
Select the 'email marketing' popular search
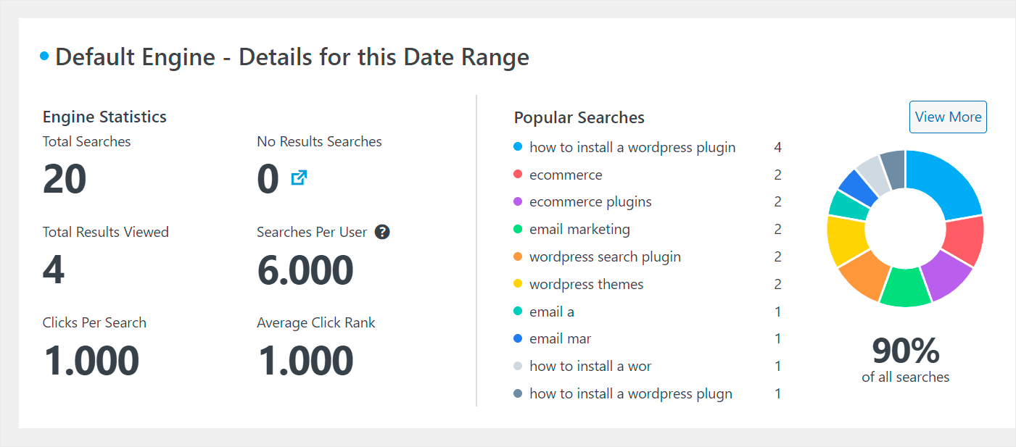point(580,229)
